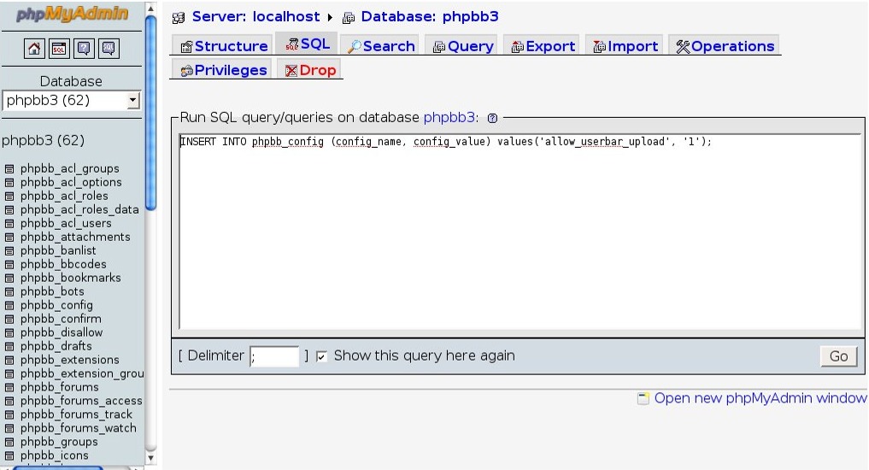Click table icon beside phpbb_drafts

tap(9, 346)
